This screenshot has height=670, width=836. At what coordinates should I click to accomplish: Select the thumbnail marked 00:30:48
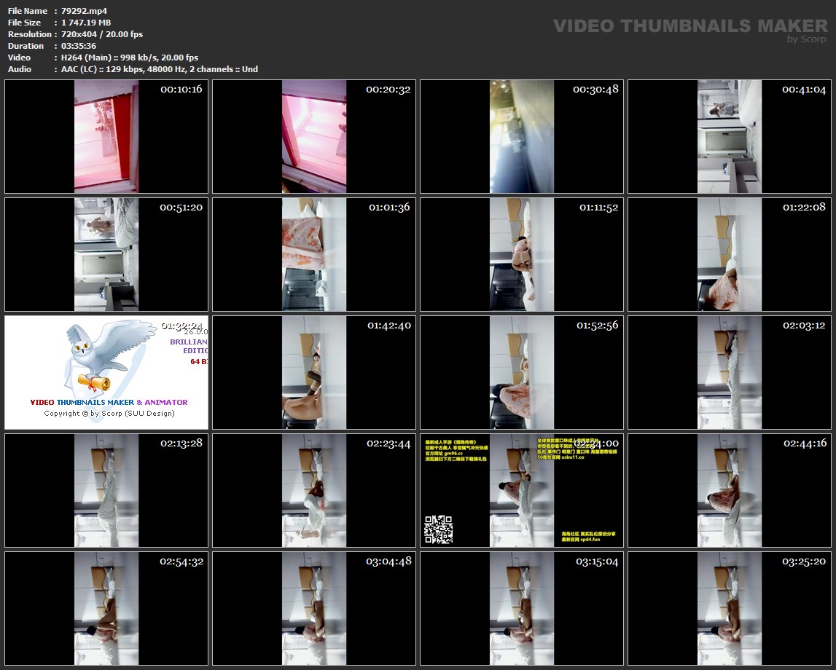point(522,136)
